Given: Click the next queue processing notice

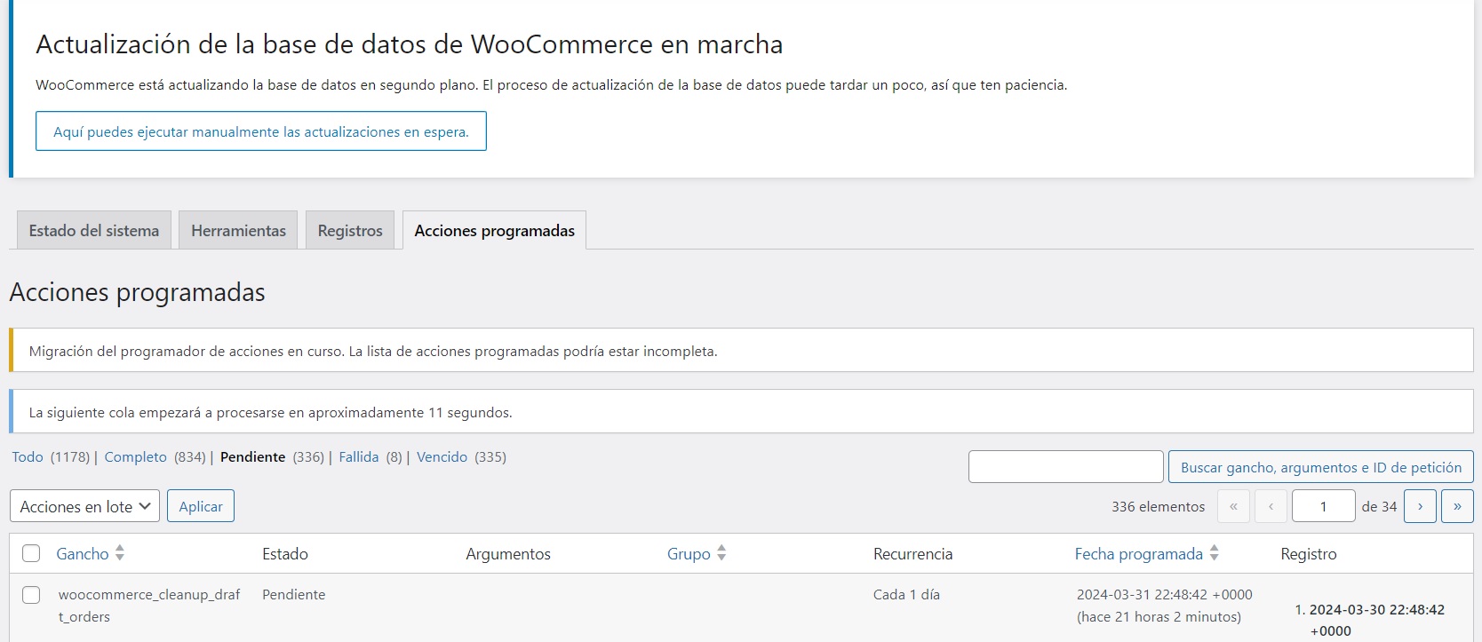Looking at the screenshot, I should [741, 412].
